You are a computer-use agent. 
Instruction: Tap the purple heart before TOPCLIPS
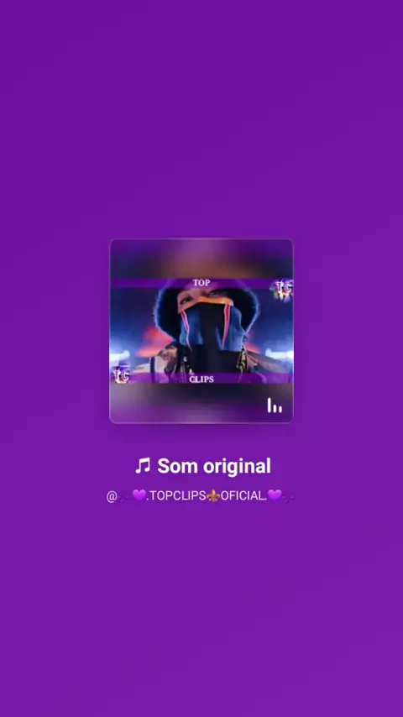point(139,495)
